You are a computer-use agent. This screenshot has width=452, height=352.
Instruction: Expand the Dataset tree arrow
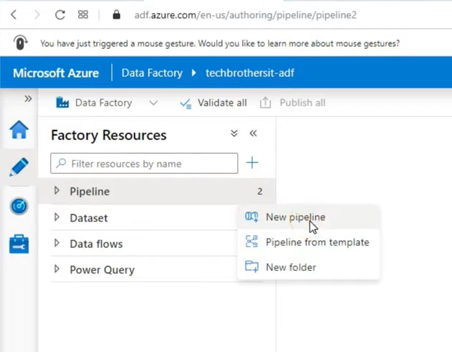[x=57, y=217]
